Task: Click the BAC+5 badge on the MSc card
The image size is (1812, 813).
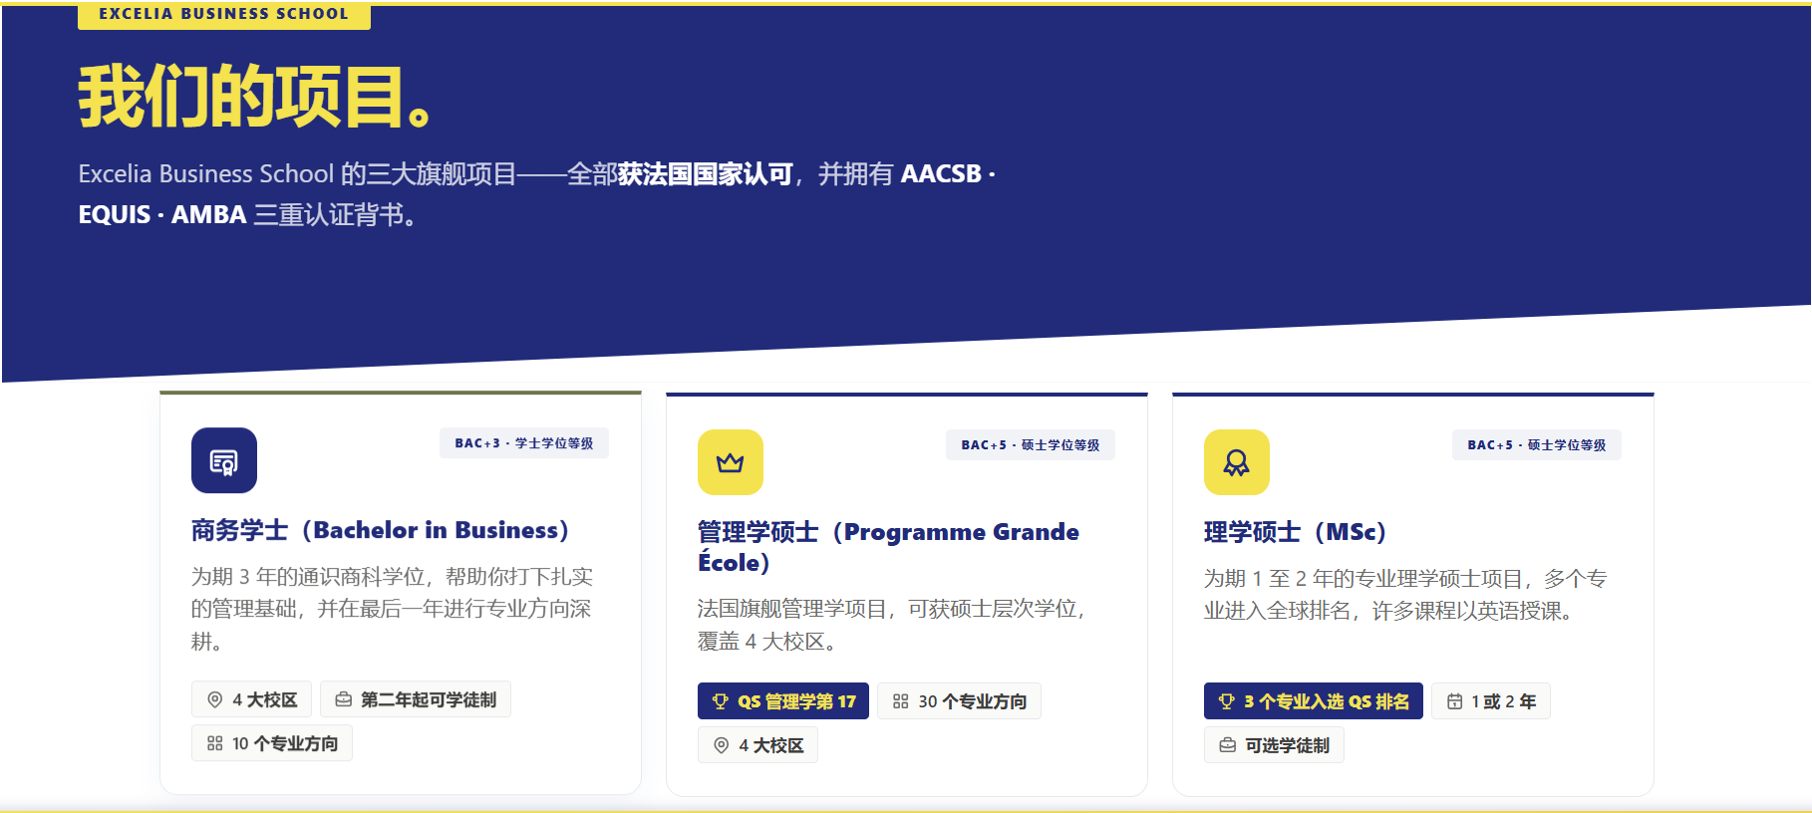Action: coord(1537,445)
